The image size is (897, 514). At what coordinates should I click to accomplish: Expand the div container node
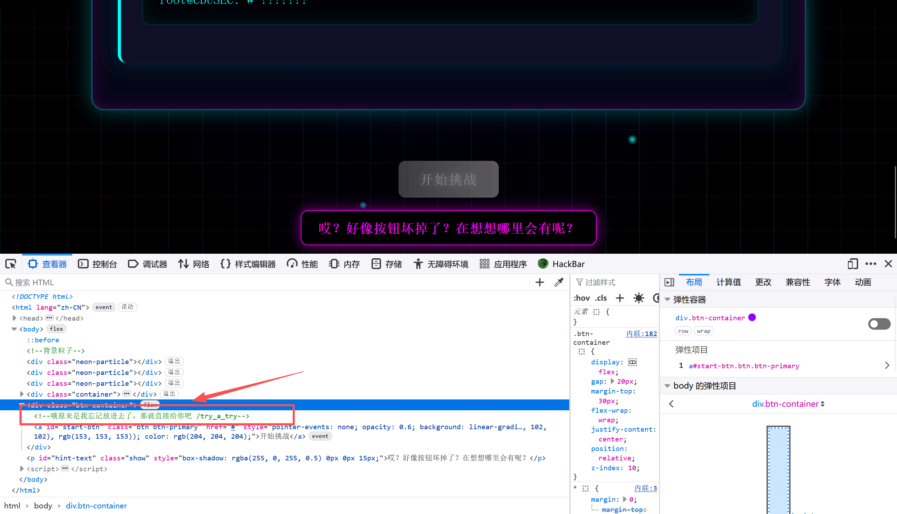[22, 394]
